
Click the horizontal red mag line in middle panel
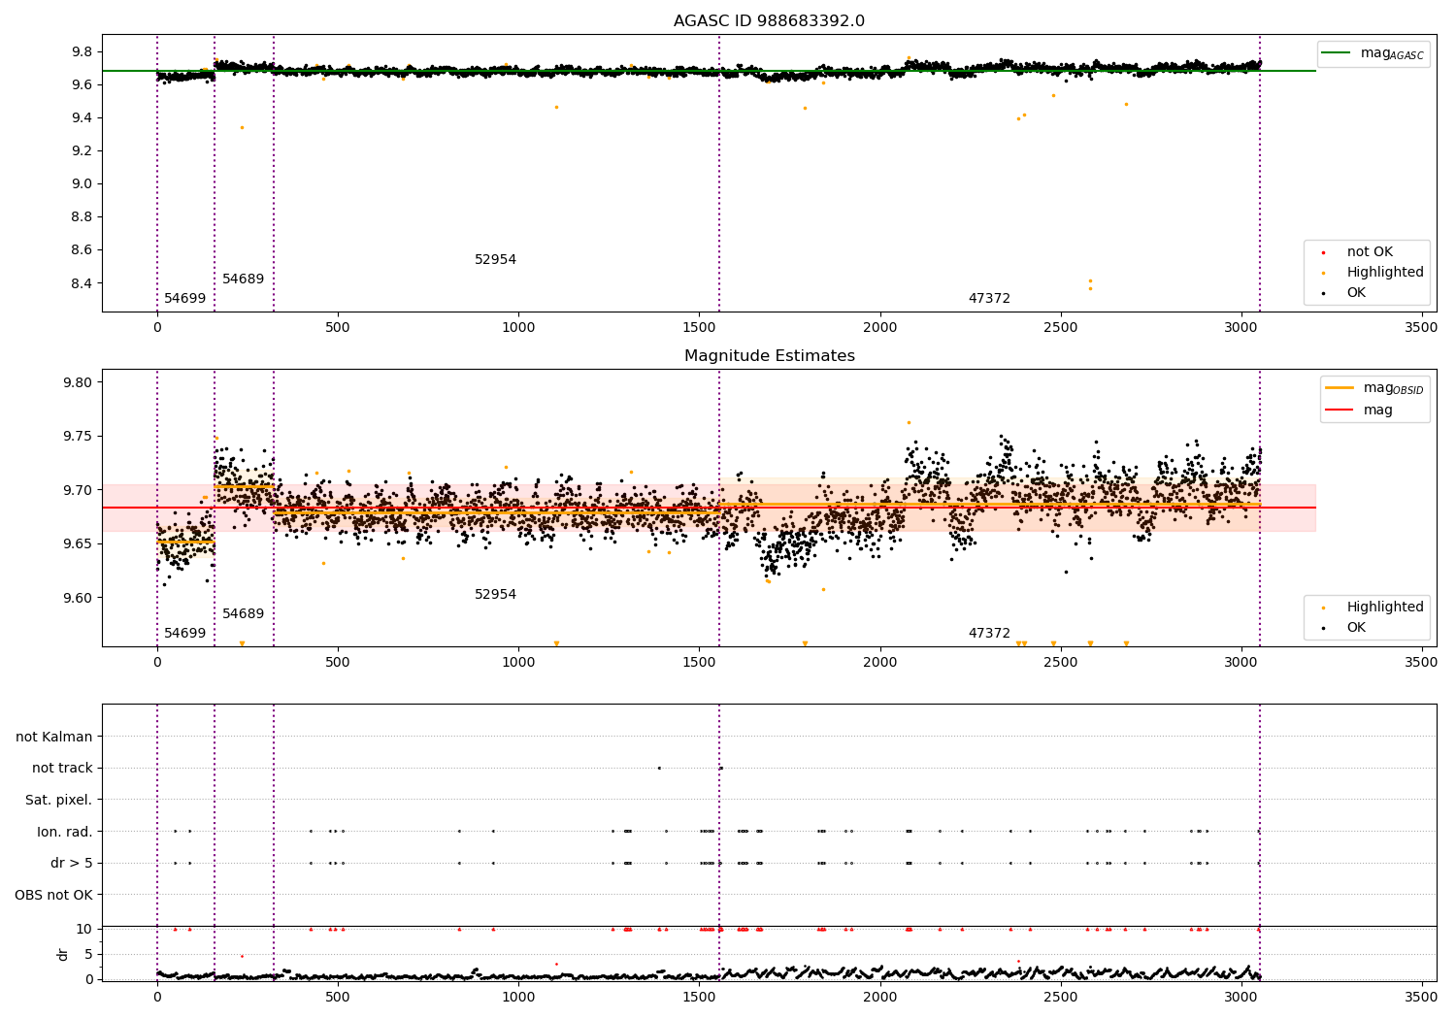pos(709,508)
